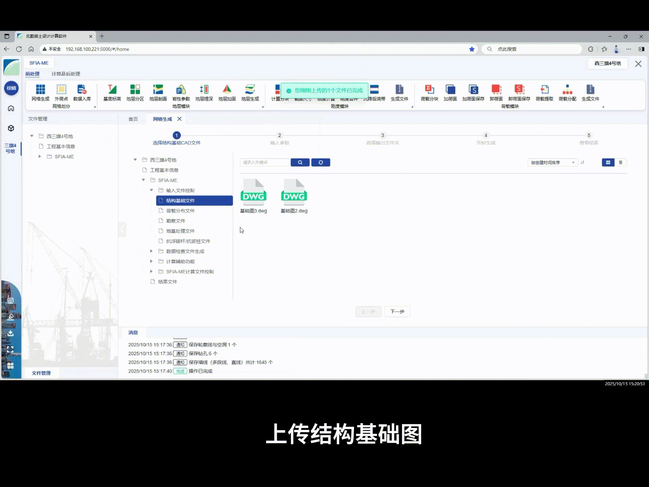Switch file display to grid view
The width and height of the screenshot is (649, 487).
click(x=608, y=162)
